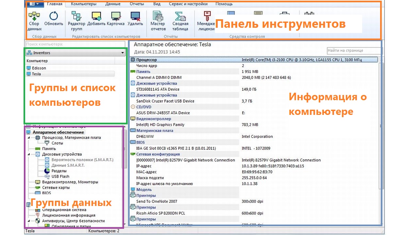Click the DH61WW motherboard row
This screenshot has width=418, height=235.
[x=254, y=136]
